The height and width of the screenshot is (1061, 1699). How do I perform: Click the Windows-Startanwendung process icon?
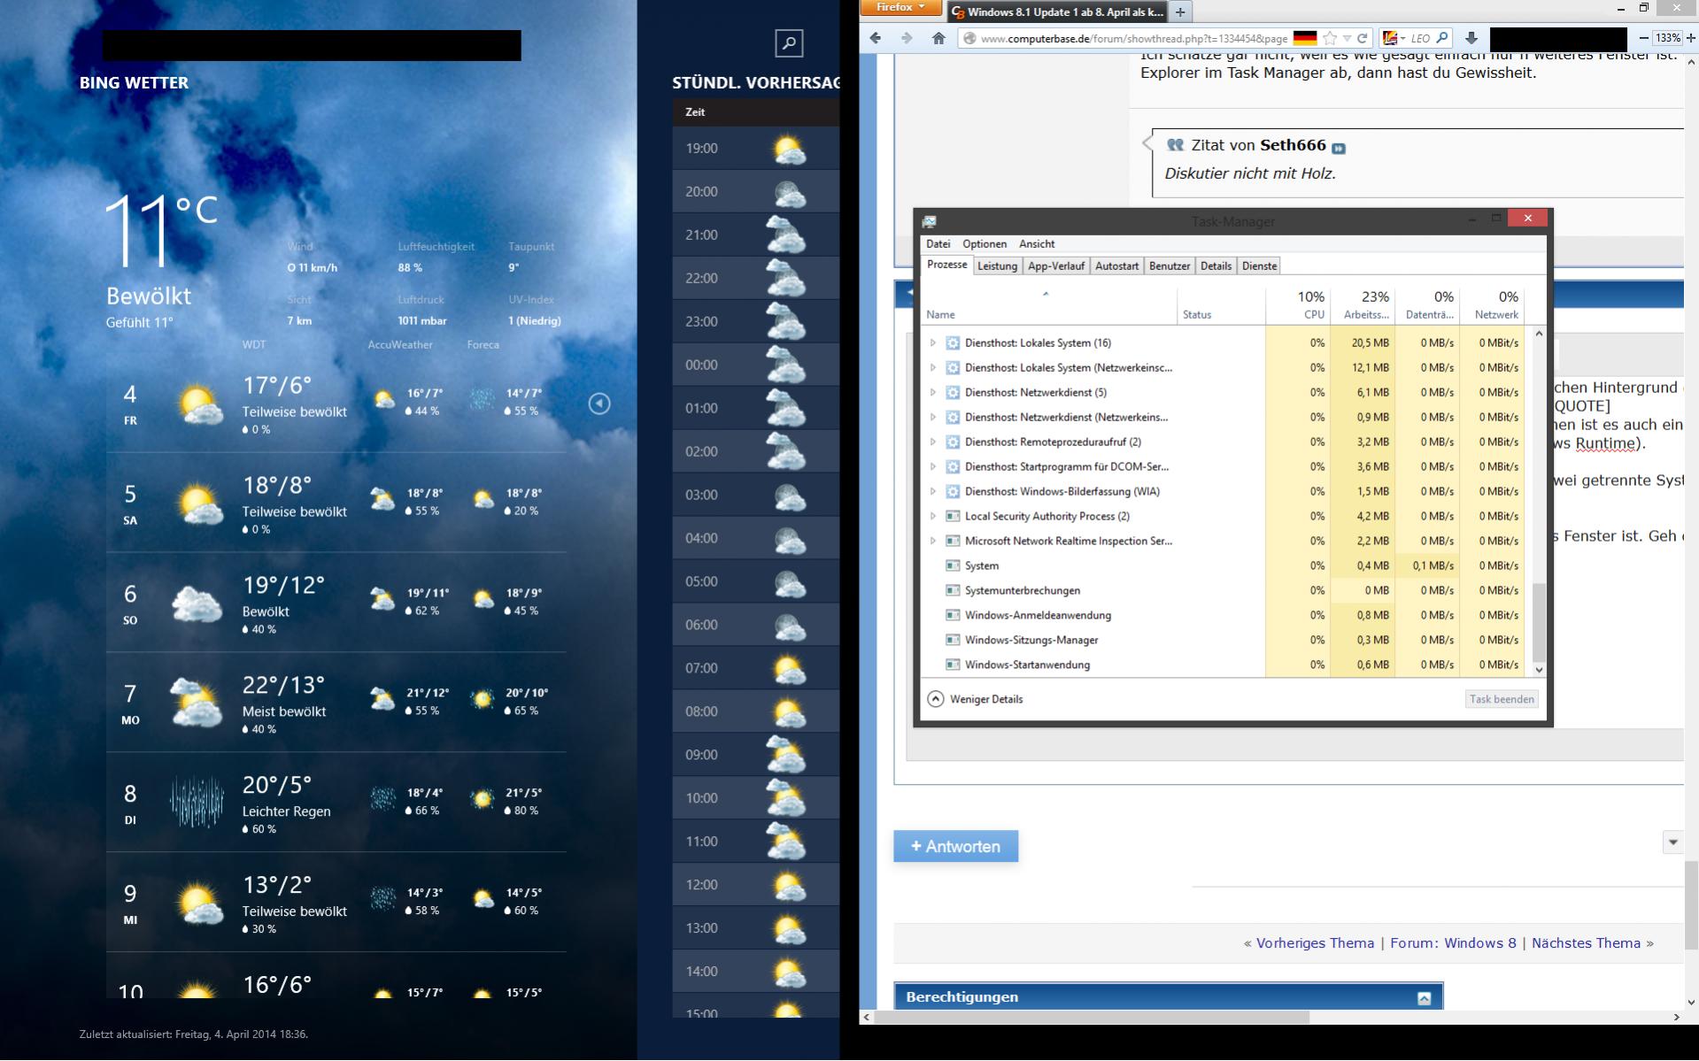(953, 665)
